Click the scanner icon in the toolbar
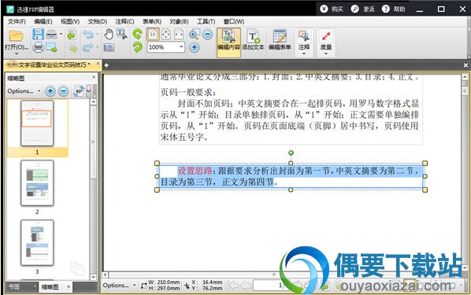471x295 pixels. click(51, 34)
